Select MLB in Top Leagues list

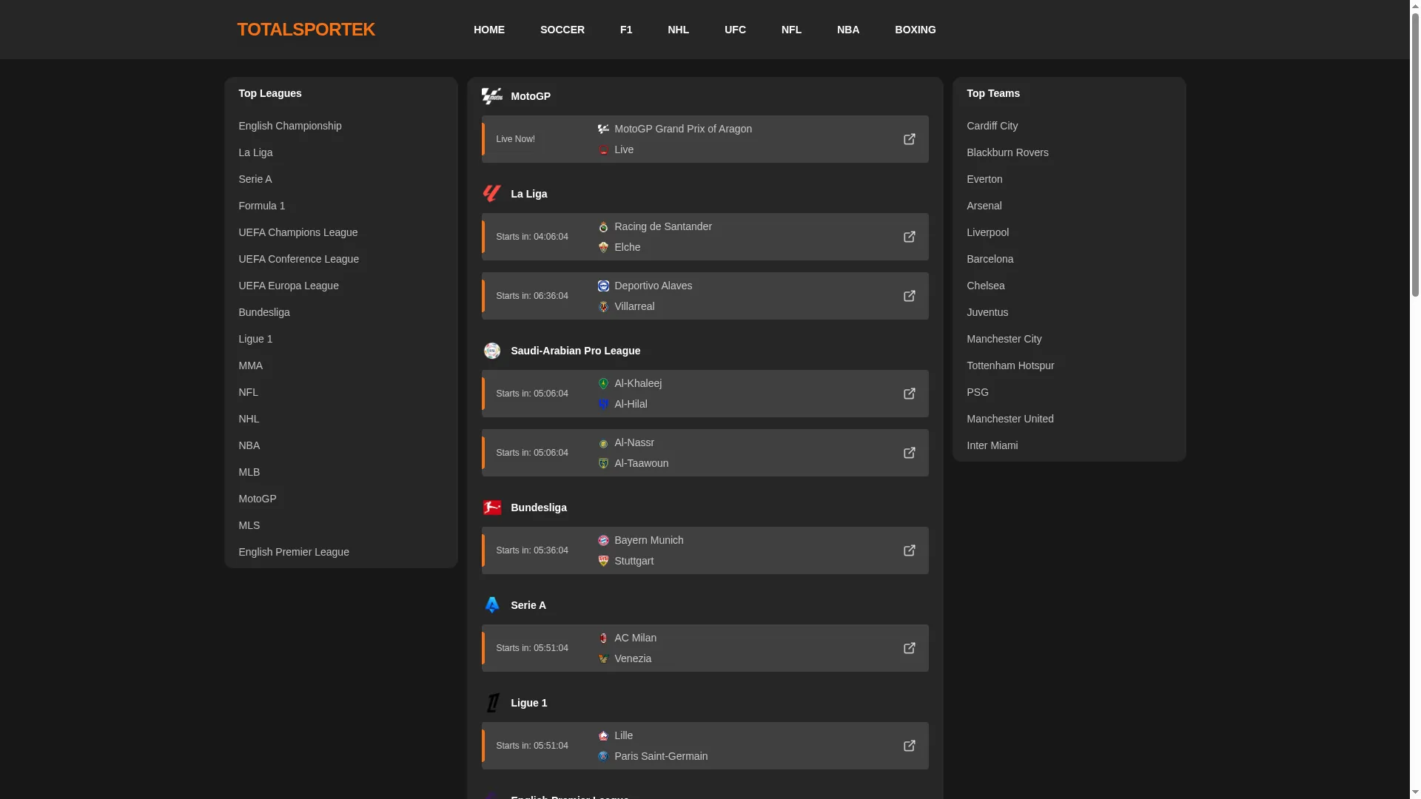click(249, 472)
